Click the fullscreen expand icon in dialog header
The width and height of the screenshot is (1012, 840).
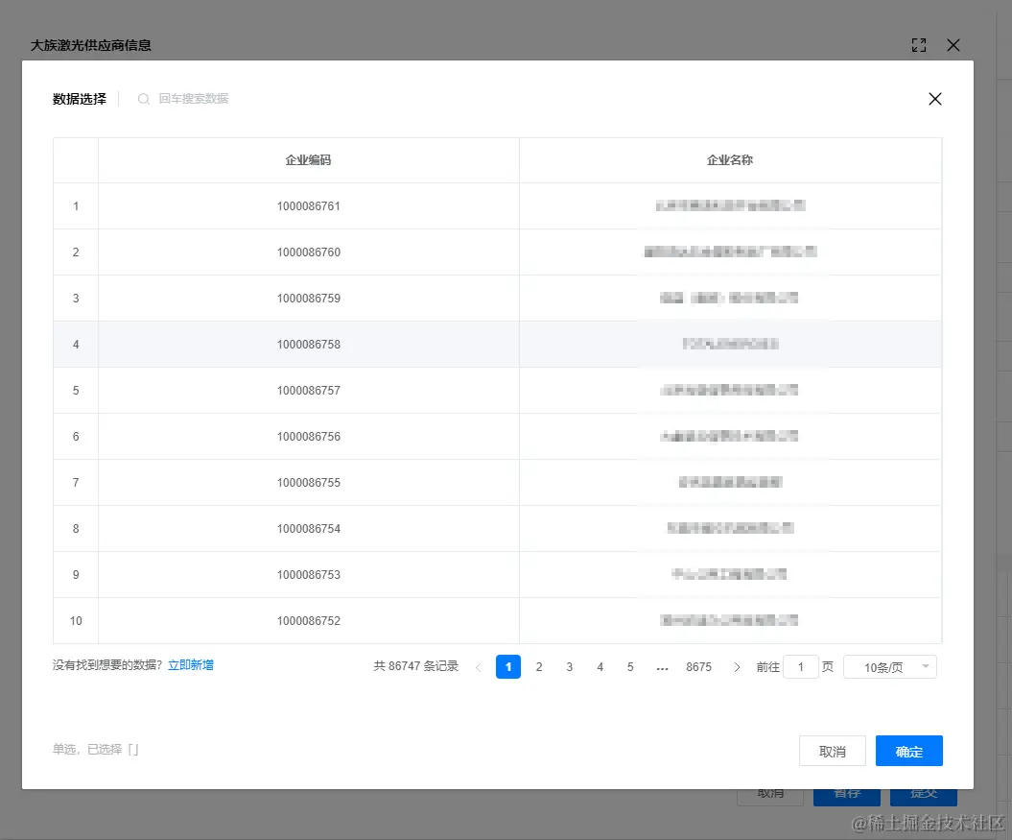(x=918, y=45)
